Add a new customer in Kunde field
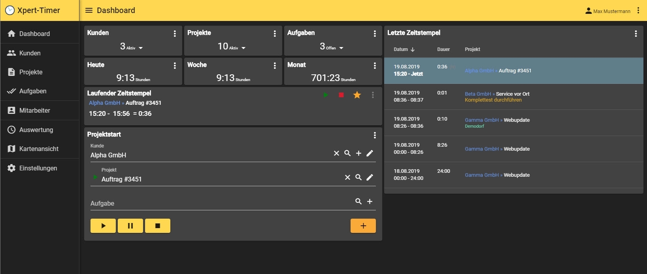 [x=358, y=153]
